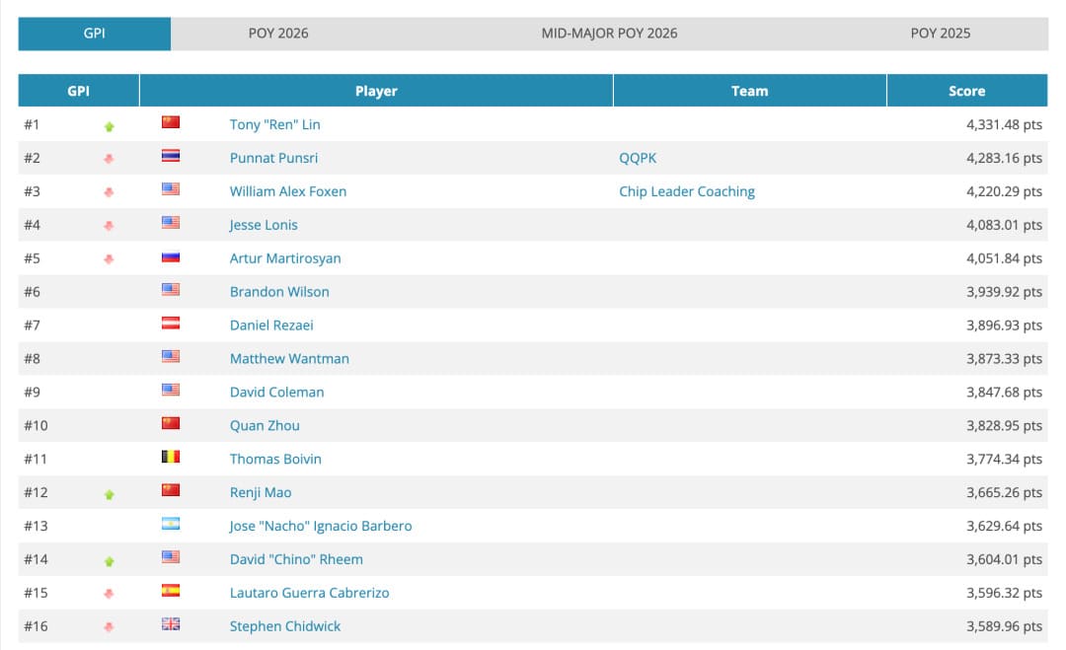This screenshot has height=650, width=1066.
Task: Visit the Chip Leader Coaching team page
Action: pos(687,191)
